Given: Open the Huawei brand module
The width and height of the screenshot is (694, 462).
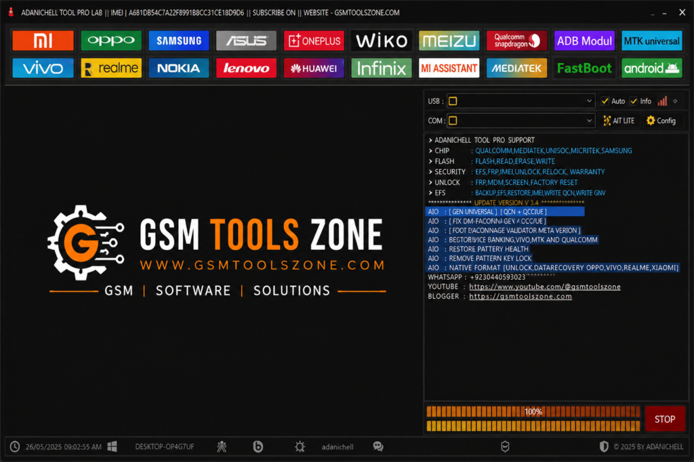Looking at the screenshot, I should pos(314,68).
